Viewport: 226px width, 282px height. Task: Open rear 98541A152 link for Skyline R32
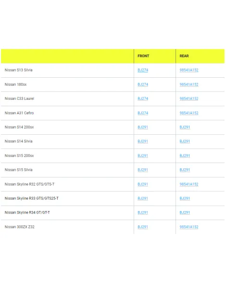coord(189,184)
